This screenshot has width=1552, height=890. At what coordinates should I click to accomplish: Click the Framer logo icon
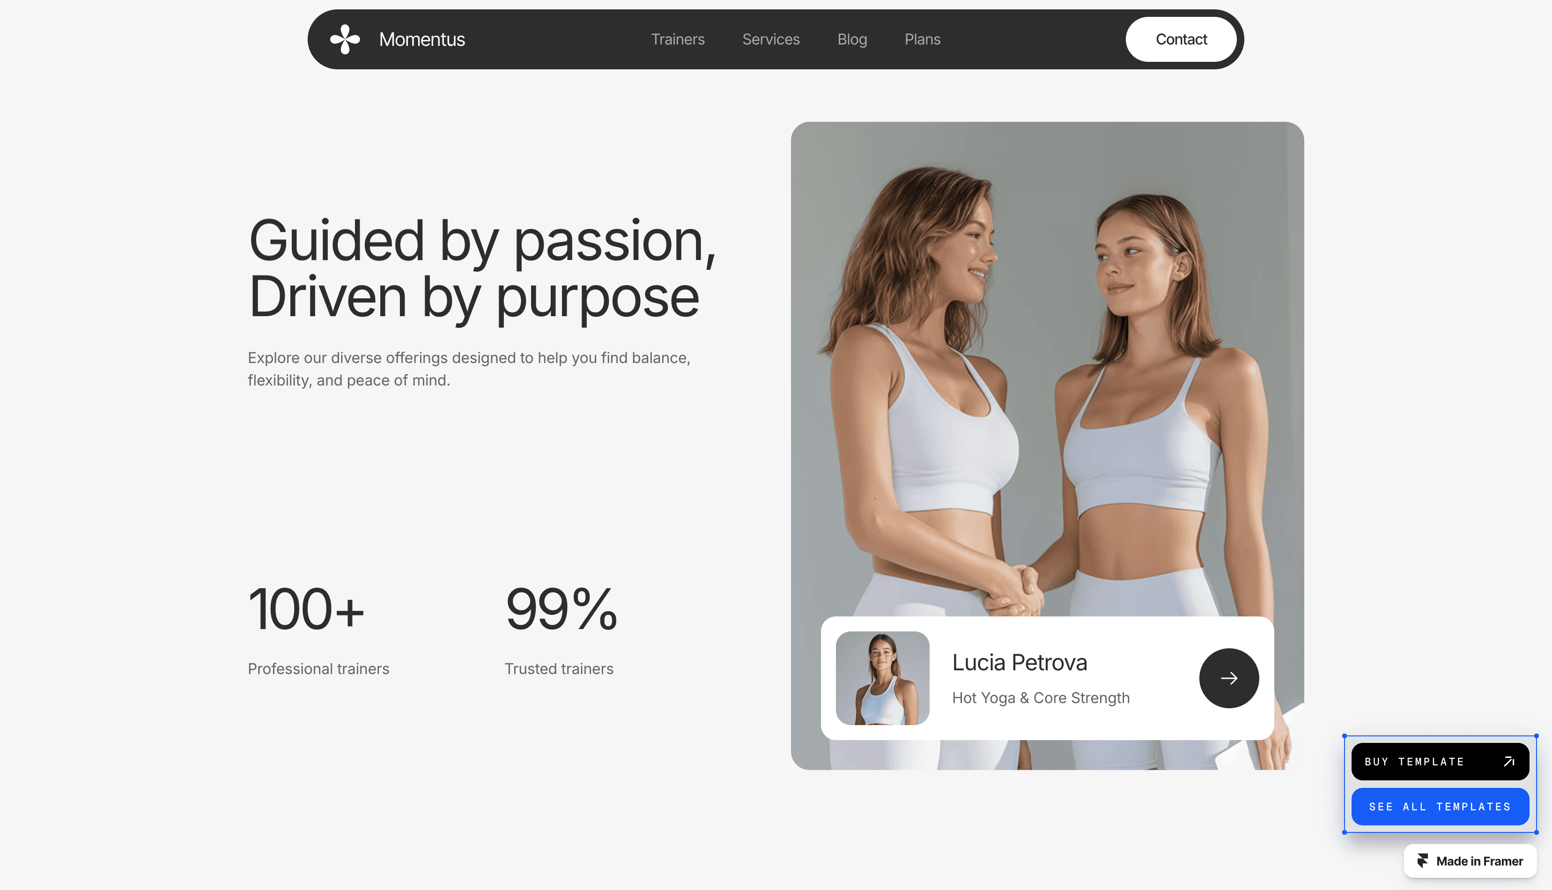tap(1422, 860)
